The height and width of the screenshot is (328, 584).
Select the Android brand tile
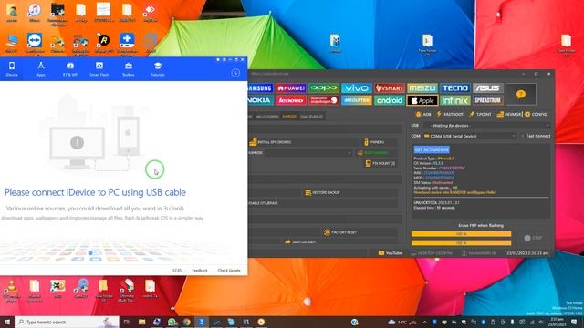pyautogui.click(x=390, y=100)
